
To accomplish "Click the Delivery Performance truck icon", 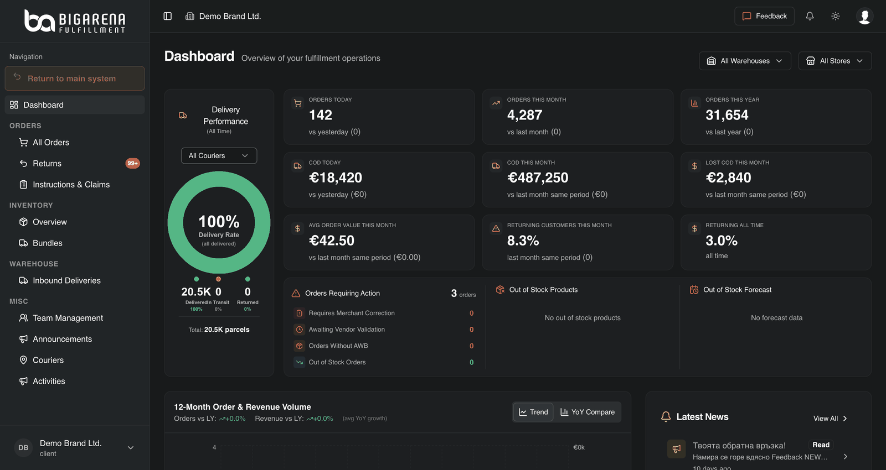I will (x=183, y=116).
